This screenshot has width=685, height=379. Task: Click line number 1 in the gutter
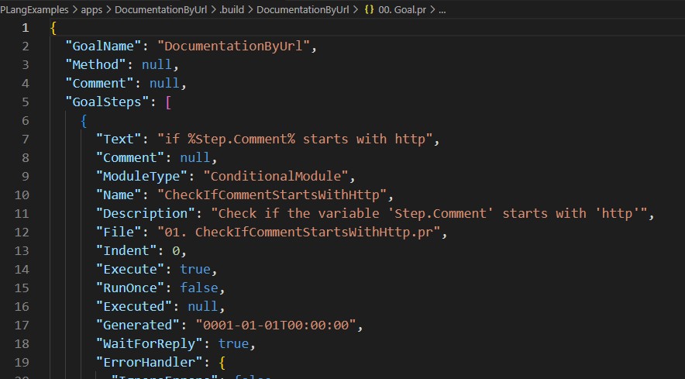pos(25,28)
